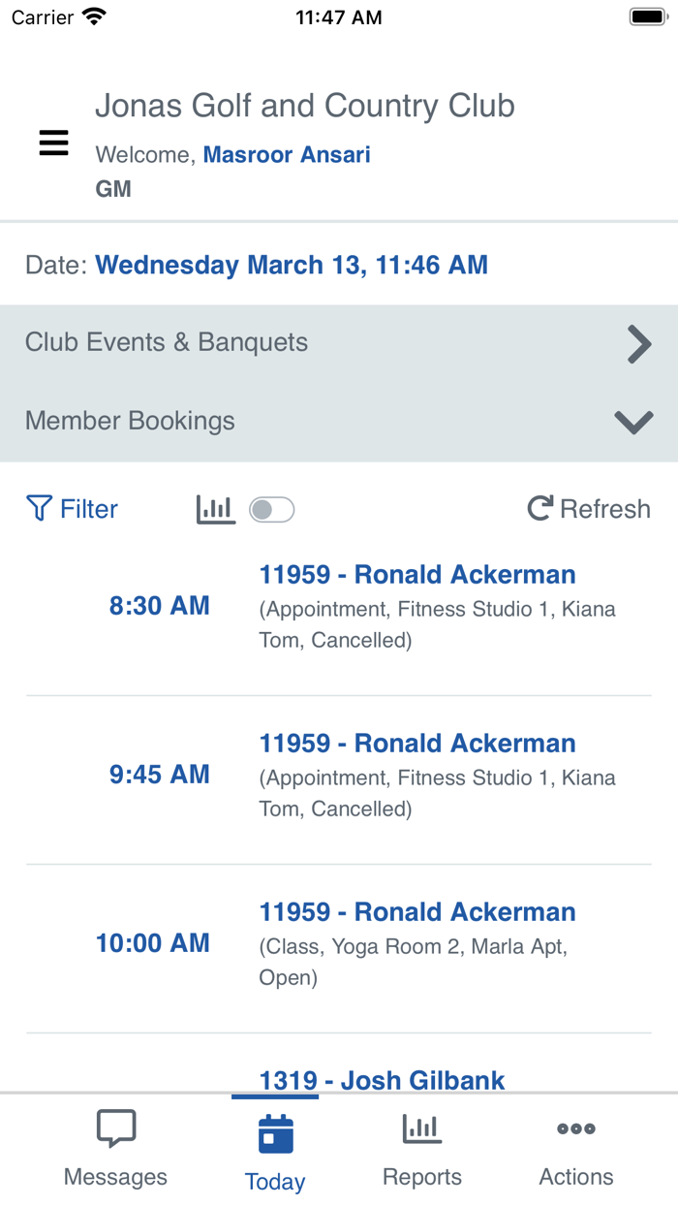
Task: Click the battery indicator
Action: pyautogui.click(x=647, y=16)
